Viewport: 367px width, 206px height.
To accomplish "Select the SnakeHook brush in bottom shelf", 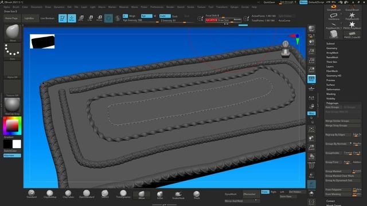I will point(178,195).
